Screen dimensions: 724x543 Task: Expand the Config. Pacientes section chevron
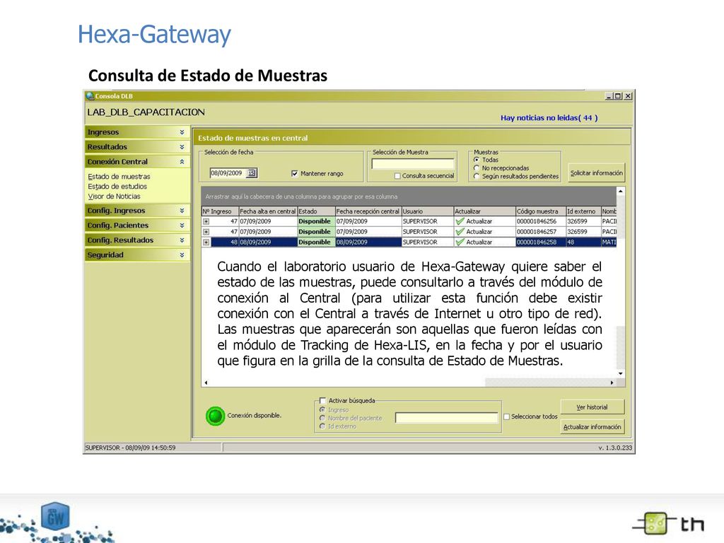tap(182, 226)
